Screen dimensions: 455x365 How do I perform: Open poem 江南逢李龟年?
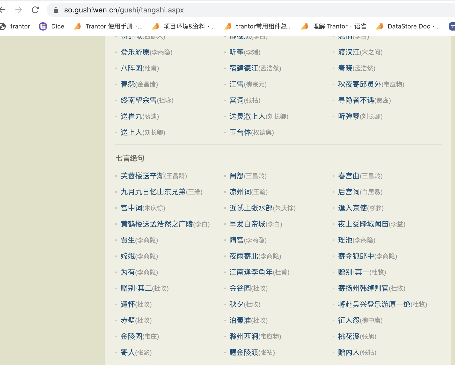pyautogui.click(x=251, y=272)
